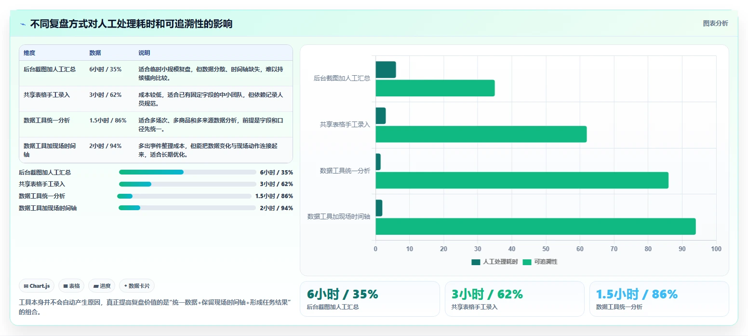
Task: Click table cell 后台截图加人工汇总
Action: click(x=50, y=69)
